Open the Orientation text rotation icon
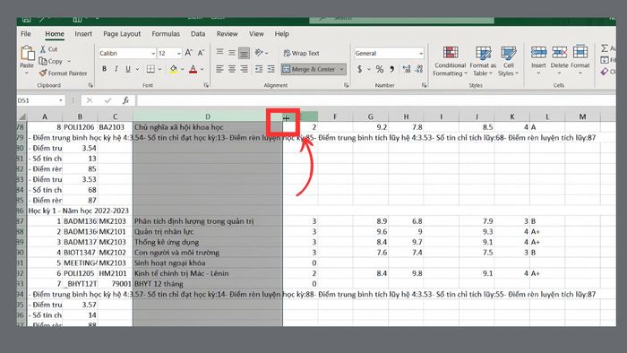The width and height of the screenshot is (627, 353). coord(259,52)
